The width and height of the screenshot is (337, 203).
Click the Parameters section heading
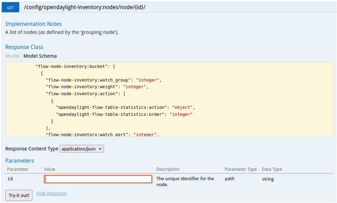pyautogui.click(x=19, y=161)
